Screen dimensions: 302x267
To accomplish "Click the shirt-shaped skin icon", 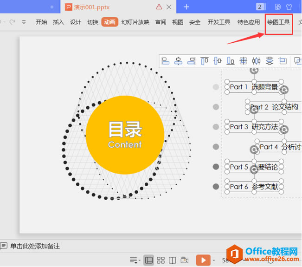I will (x=289, y=7).
